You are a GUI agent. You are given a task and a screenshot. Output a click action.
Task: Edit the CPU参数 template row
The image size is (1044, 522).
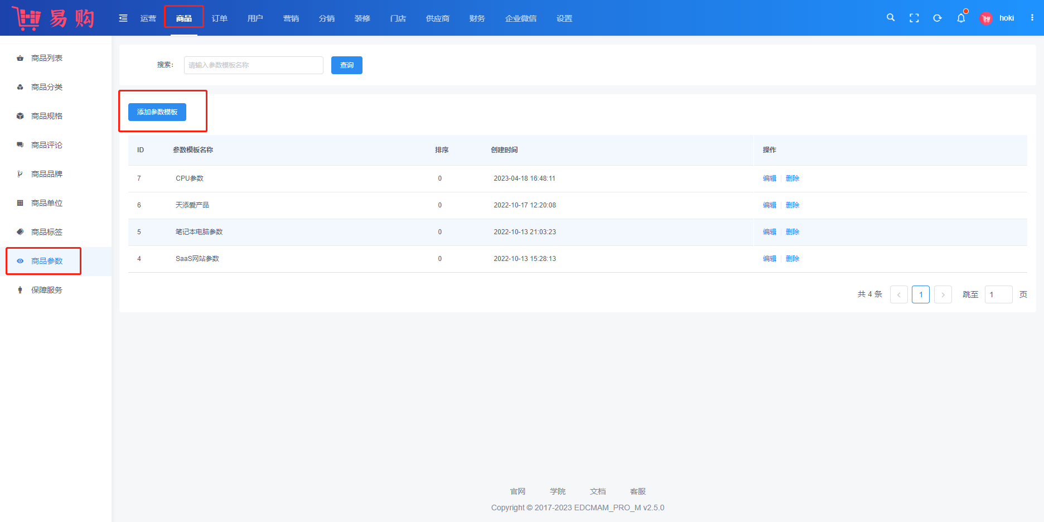[x=769, y=178]
